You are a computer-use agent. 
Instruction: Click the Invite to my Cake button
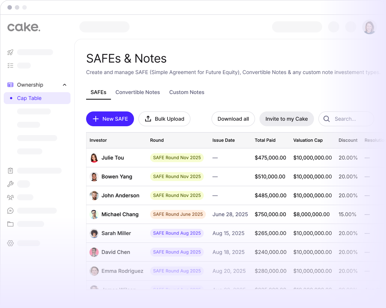[287, 119]
